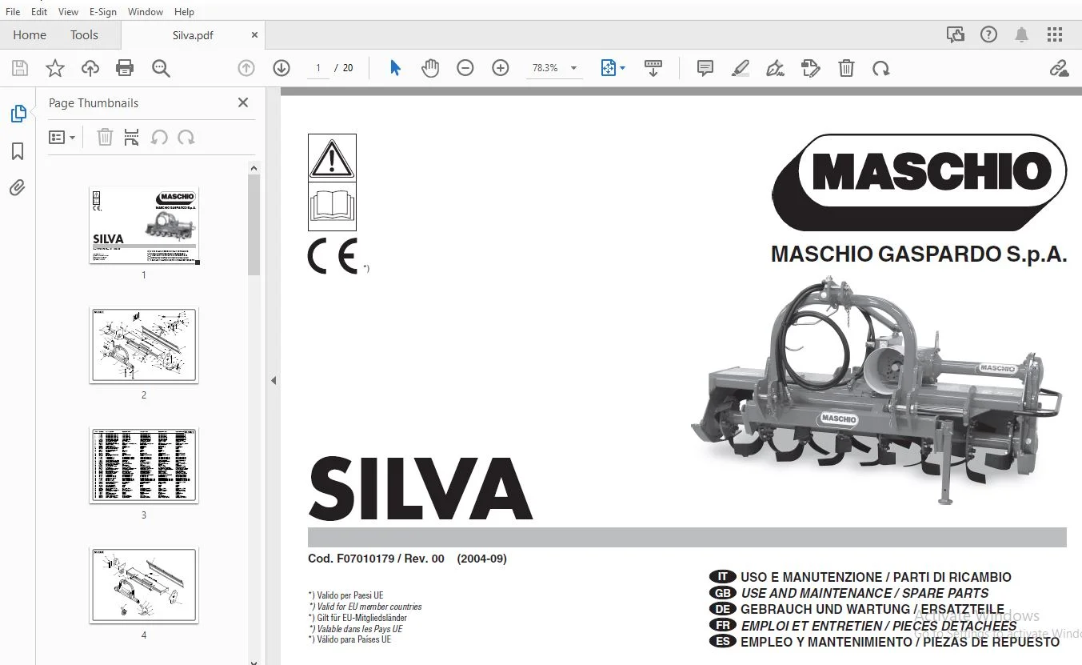The height and width of the screenshot is (665, 1082).
Task: Go to the next page arrow
Action: (x=281, y=68)
